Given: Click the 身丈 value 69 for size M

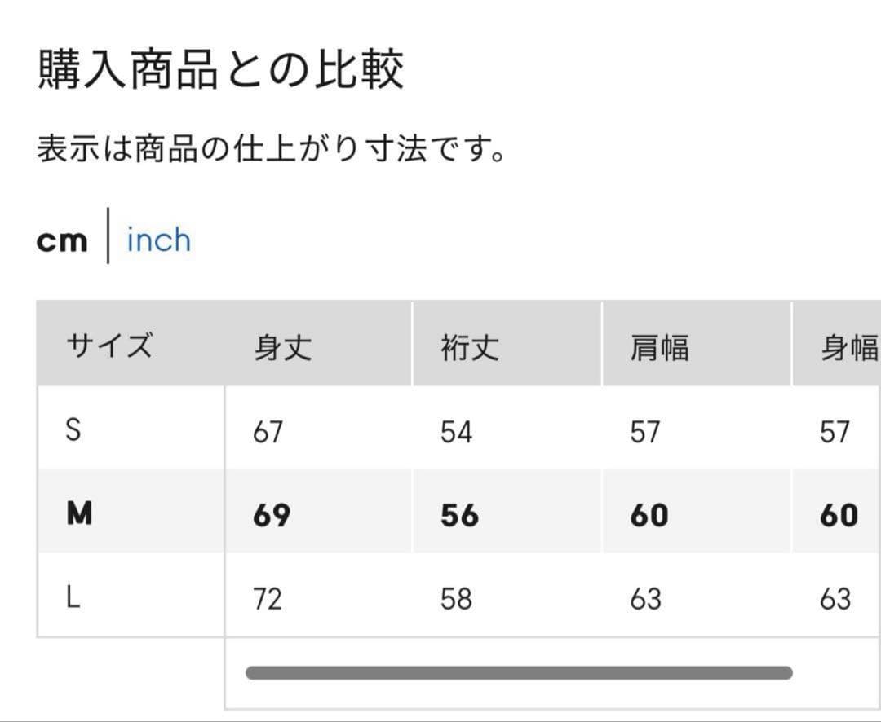Looking at the screenshot, I should [271, 516].
